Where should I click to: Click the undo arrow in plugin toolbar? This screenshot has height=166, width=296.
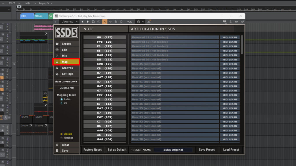pyautogui.click(x=121, y=22)
